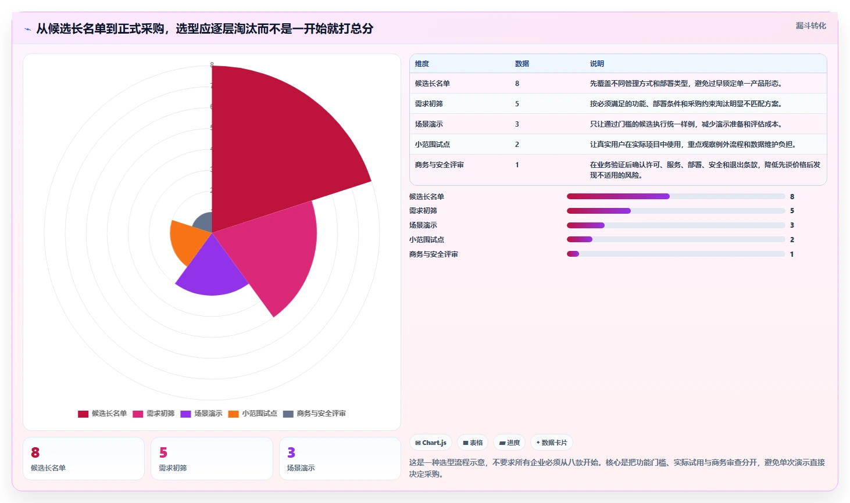Click the 商务与安全评审 legend label text

[x=322, y=414]
